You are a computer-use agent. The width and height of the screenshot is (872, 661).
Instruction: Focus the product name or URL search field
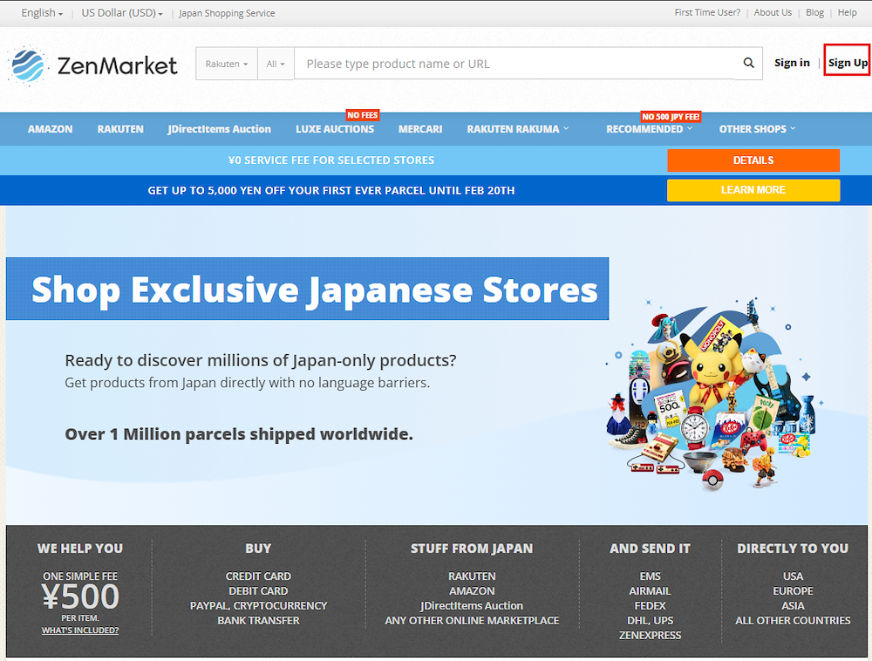click(514, 64)
